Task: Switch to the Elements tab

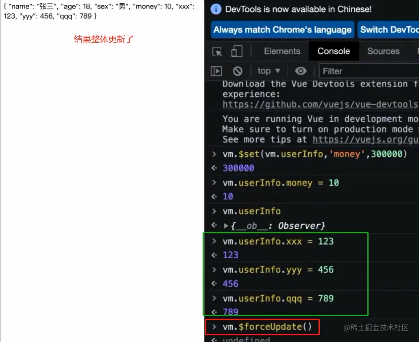Action: 282,51
